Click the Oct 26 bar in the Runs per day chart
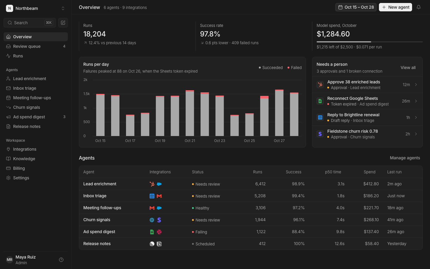Screen dimensions: 430x269 (x=264, y=116)
